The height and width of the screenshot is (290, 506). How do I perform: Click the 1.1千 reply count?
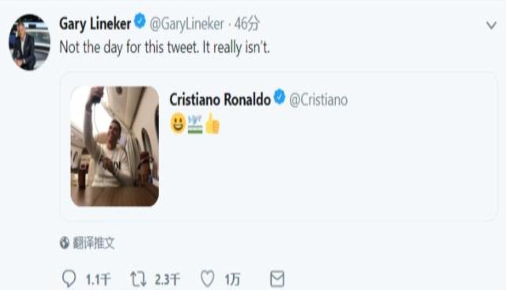98,280
